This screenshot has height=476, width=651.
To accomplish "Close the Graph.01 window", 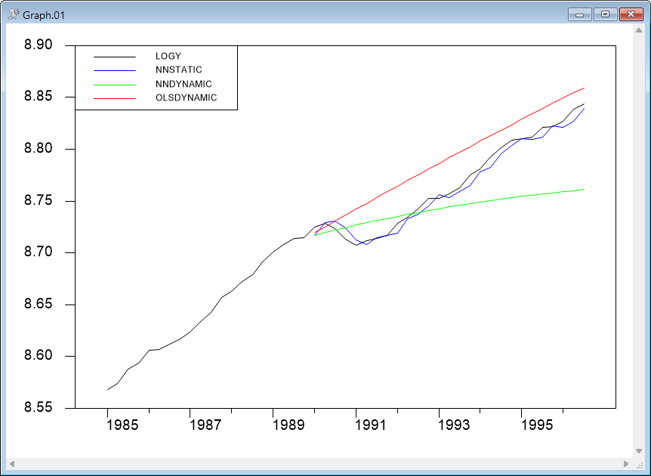I will click(x=630, y=14).
